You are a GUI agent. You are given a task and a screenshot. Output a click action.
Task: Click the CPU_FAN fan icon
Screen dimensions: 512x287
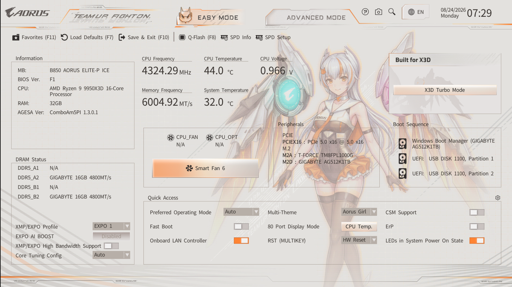pyautogui.click(x=171, y=138)
